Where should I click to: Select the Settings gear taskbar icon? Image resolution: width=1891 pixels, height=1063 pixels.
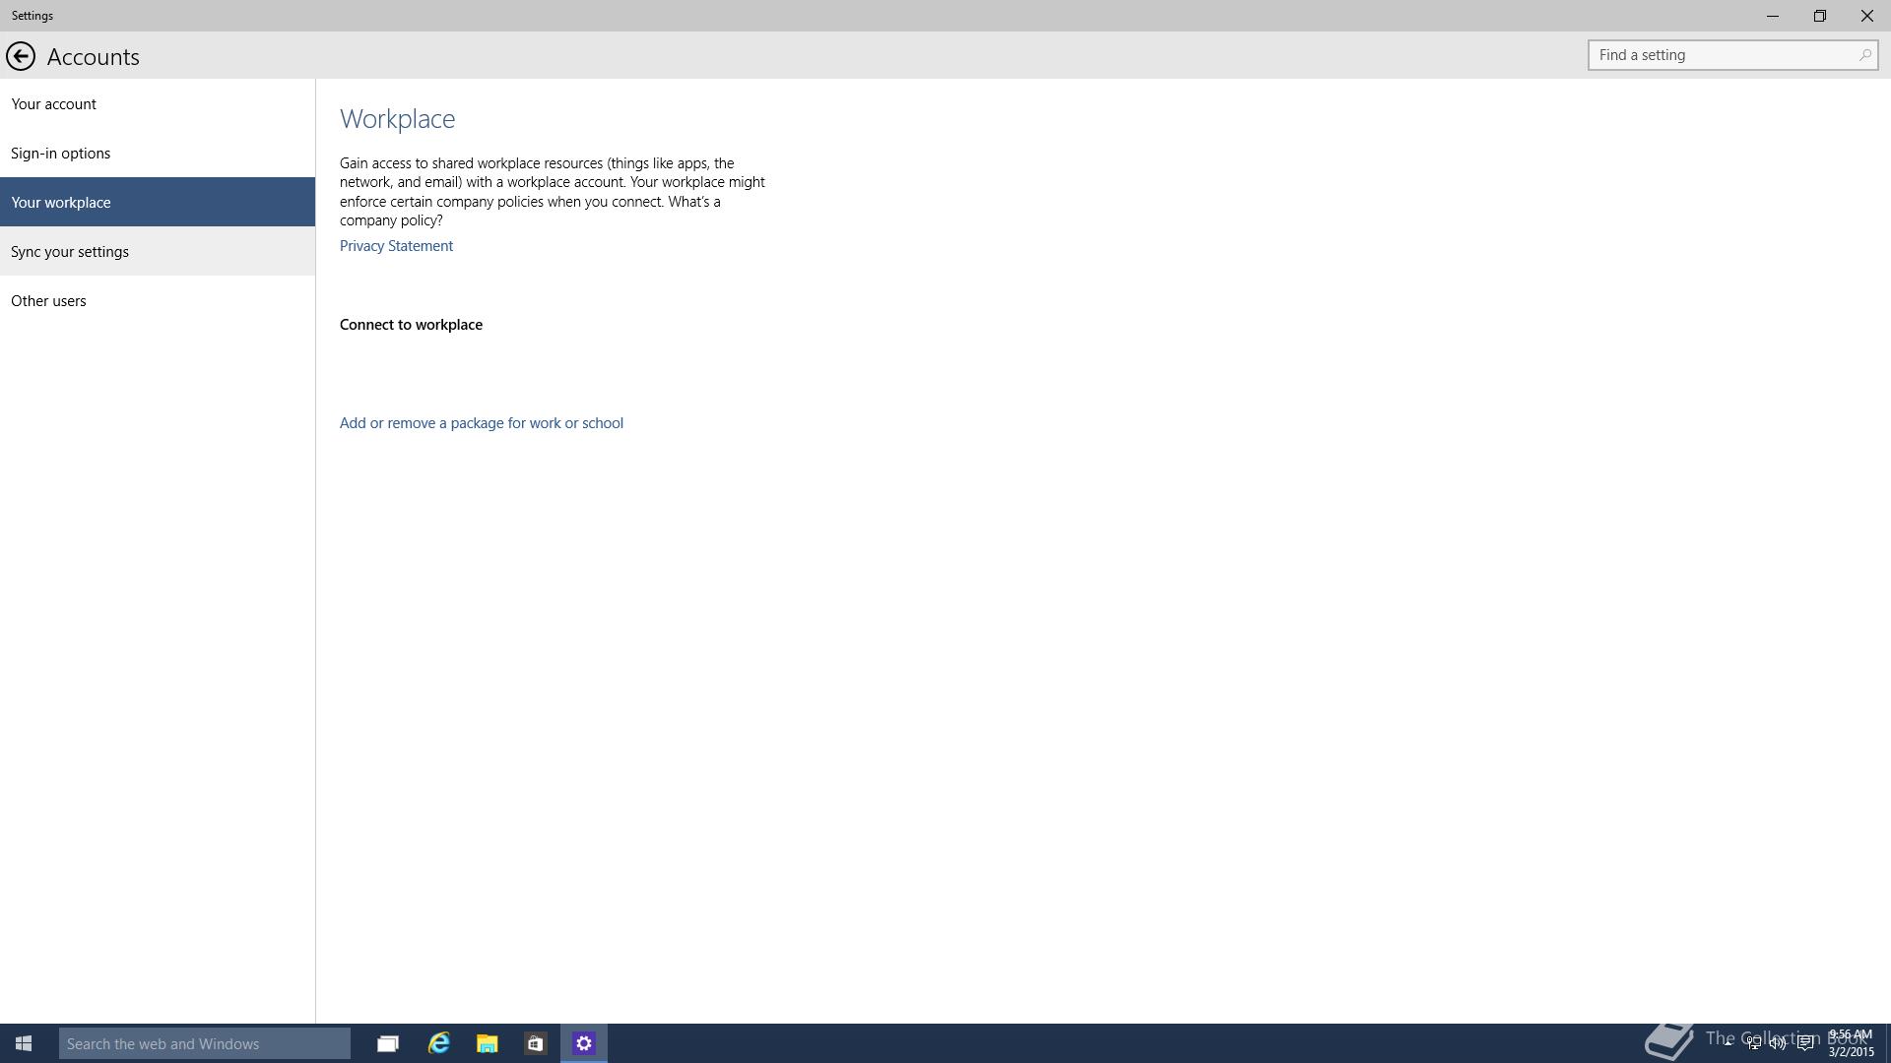click(584, 1043)
